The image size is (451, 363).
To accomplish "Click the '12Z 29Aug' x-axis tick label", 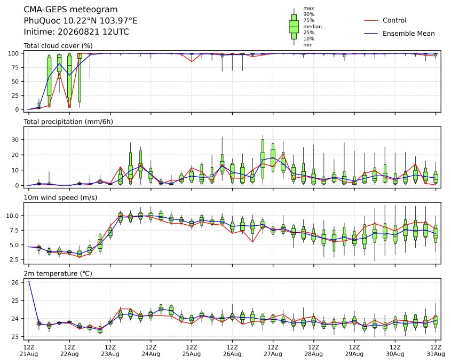I will click(354, 351).
